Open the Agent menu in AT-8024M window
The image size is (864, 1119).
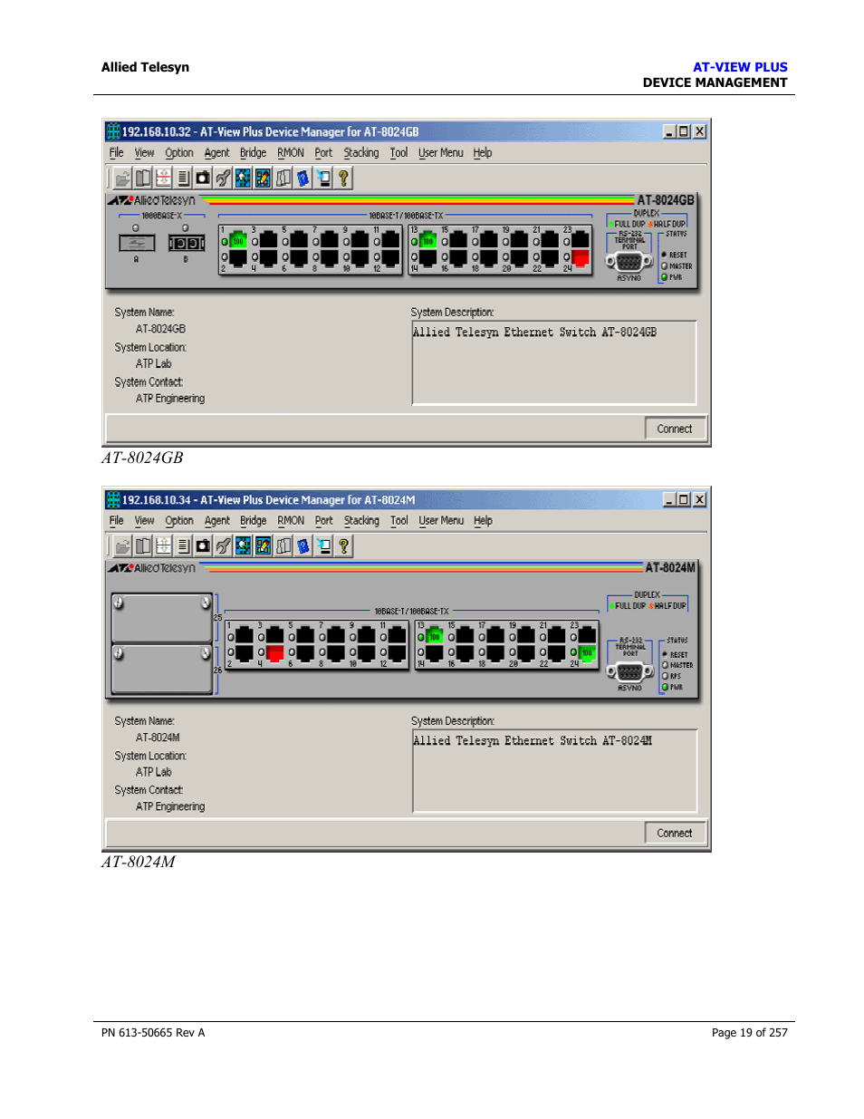click(217, 521)
